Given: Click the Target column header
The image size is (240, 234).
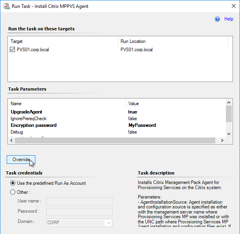Looking at the screenshot, I should click(63, 41).
